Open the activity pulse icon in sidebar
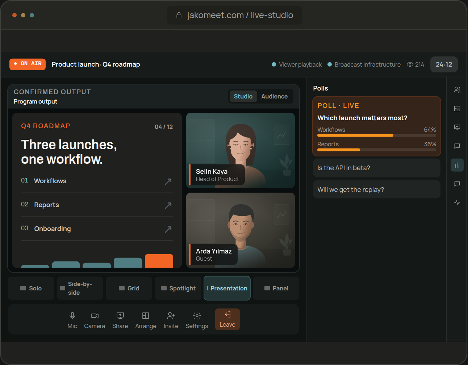 [457, 203]
